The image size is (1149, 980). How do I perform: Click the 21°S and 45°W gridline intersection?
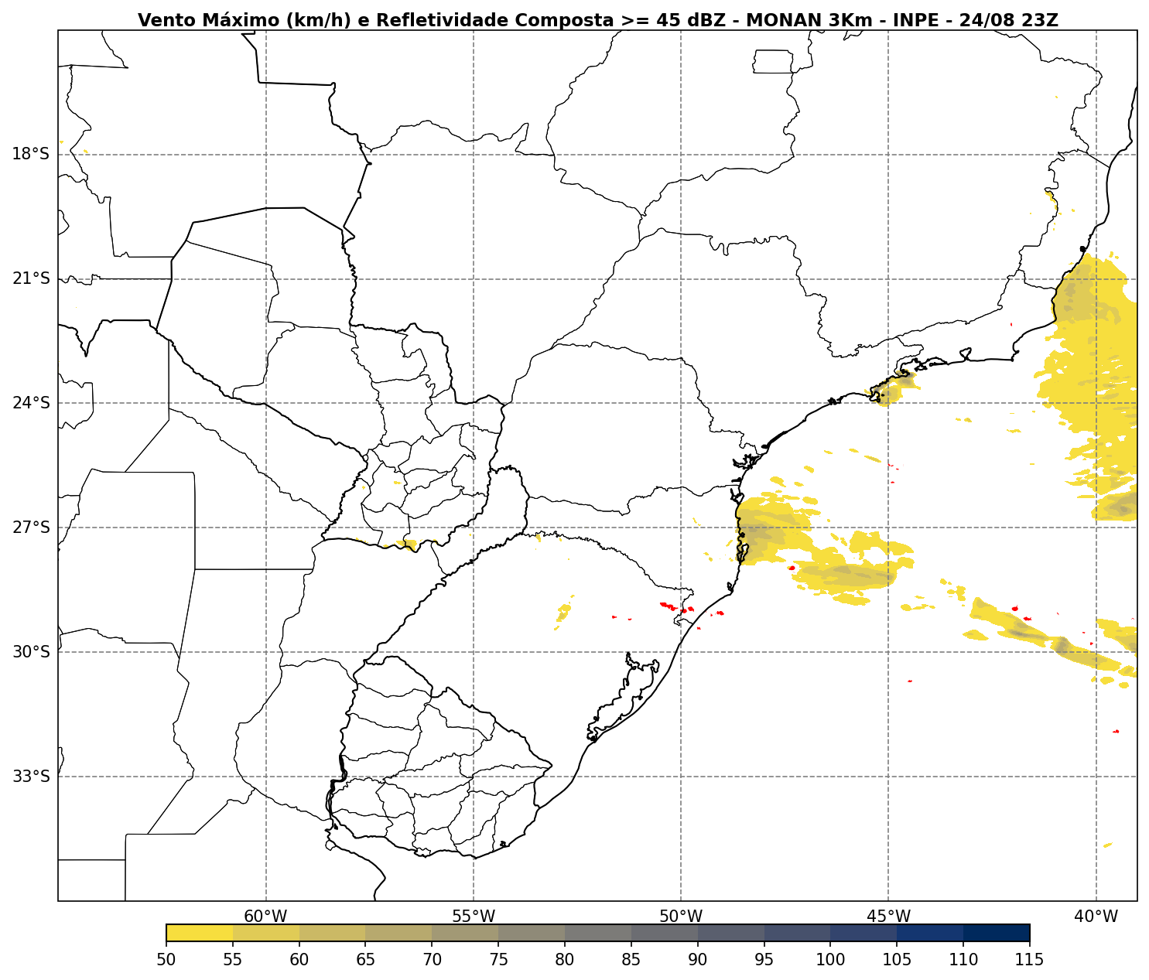[x=888, y=279]
